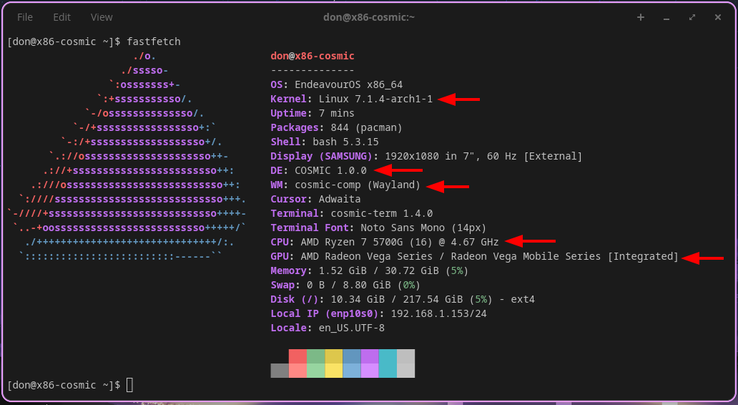Image resolution: width=738 pixels, height=405 pixels.
Task: Maximize the terminal window
Action: [692, 17]
